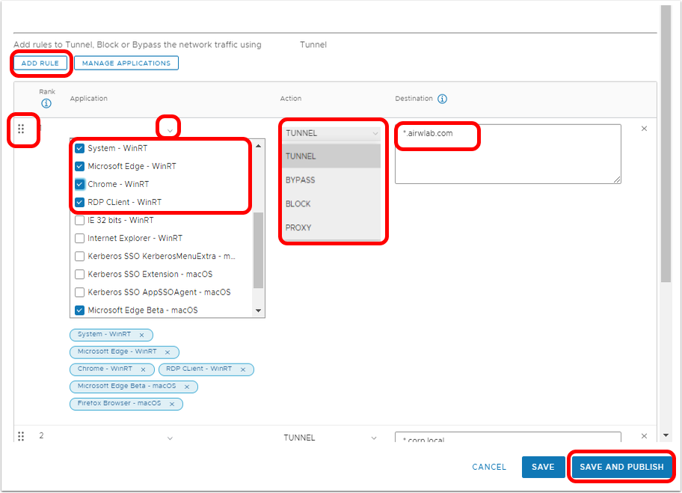This screenshot has width=682, height=493.
Task: Click the SAVE AND PUBLISH button
Action: pos(621,467)
